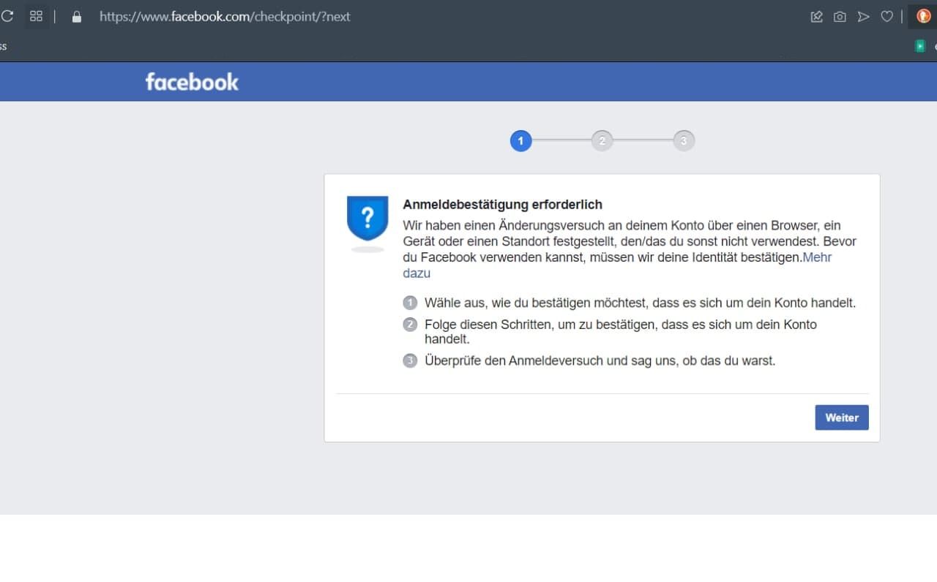
Task: Select step 1 circle in progress indicator
Action: [520, 141]
